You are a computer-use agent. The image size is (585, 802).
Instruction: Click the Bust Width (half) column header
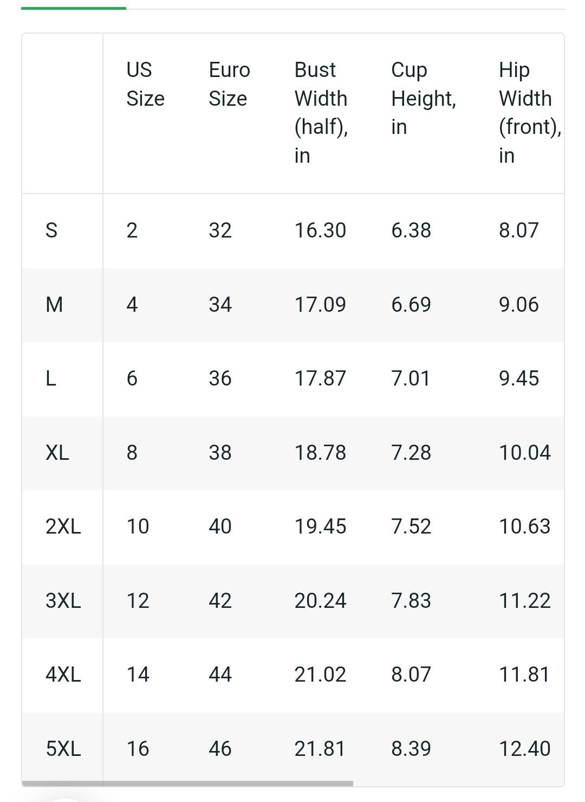point(321,113)
